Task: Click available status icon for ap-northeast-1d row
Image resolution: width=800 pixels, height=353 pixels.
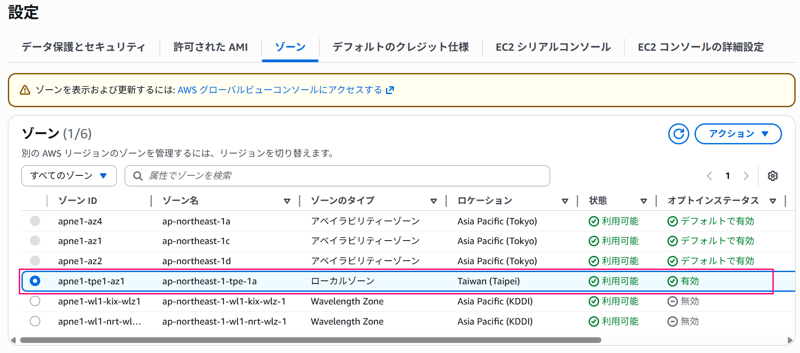Action: click(x=594, y=261)
